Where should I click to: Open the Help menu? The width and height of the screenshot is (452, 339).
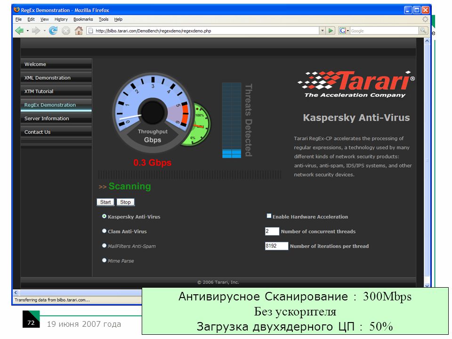tap(118, 19)
